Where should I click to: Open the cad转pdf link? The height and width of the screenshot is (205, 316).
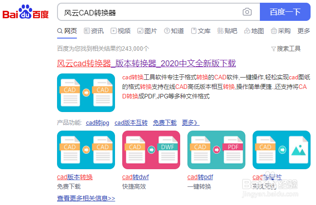click(200, 177)
